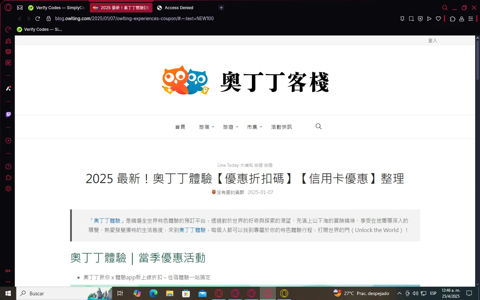Click the site lock icon in address bar
This screenshot has height=300, width=480.
(49, 19)
